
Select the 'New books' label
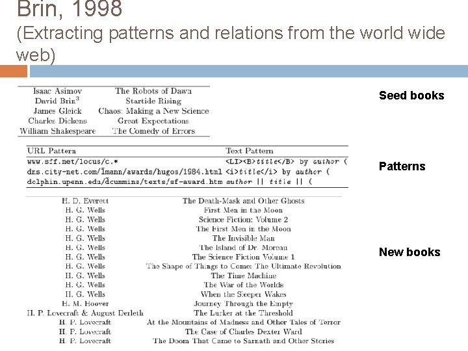click(409, 252)
